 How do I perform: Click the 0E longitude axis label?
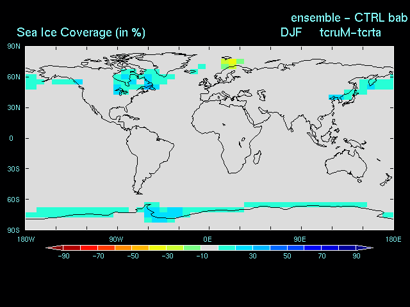(208, 239)
